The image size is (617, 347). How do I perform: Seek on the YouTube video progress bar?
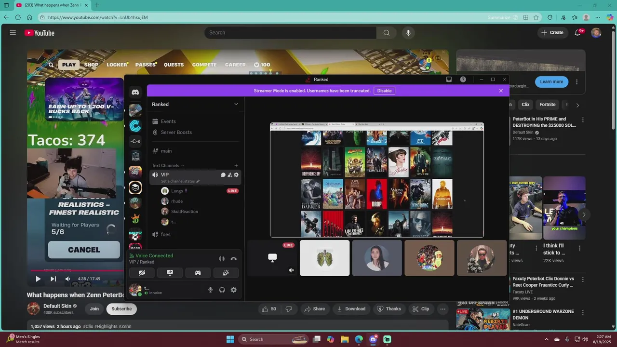click(77, 270)
